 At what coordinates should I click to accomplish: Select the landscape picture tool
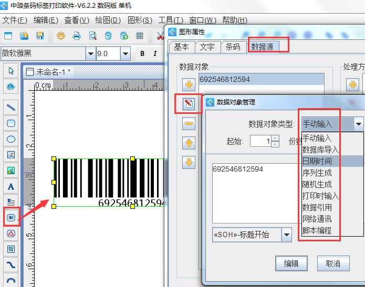pyautogui.click(x=11, y=171)
